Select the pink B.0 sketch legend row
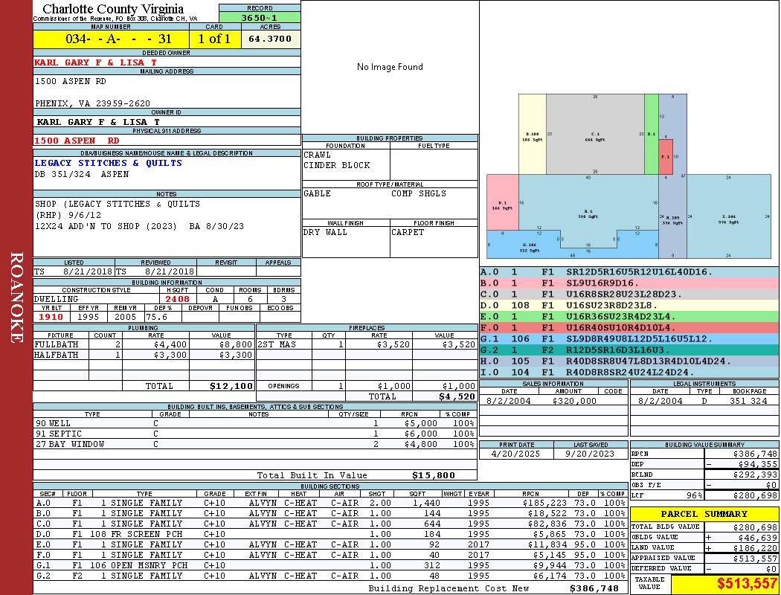781x595 pixels. click(x=629, y=283)
